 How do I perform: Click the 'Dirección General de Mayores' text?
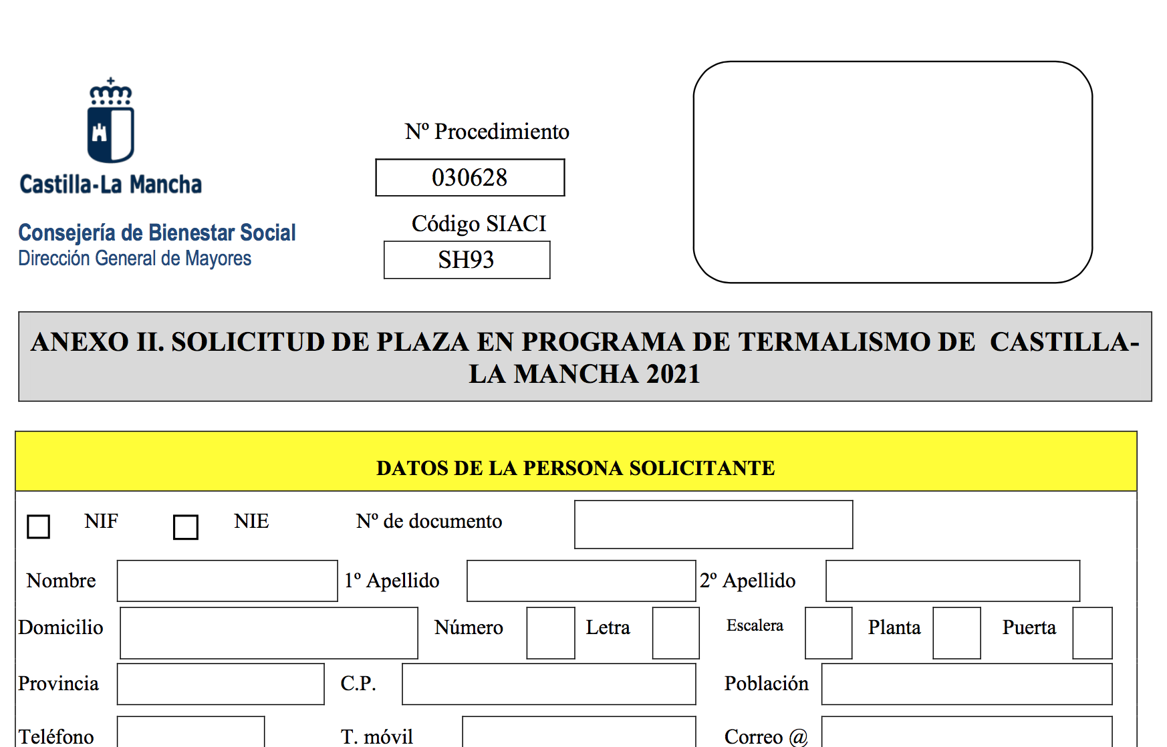[x=135, y=259]
